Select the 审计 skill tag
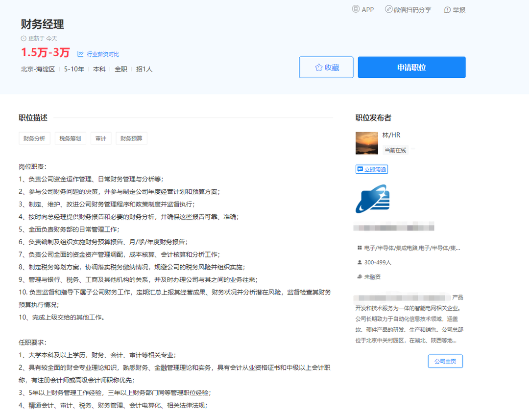This screenshot has width=529, height=412. [101, 138]
